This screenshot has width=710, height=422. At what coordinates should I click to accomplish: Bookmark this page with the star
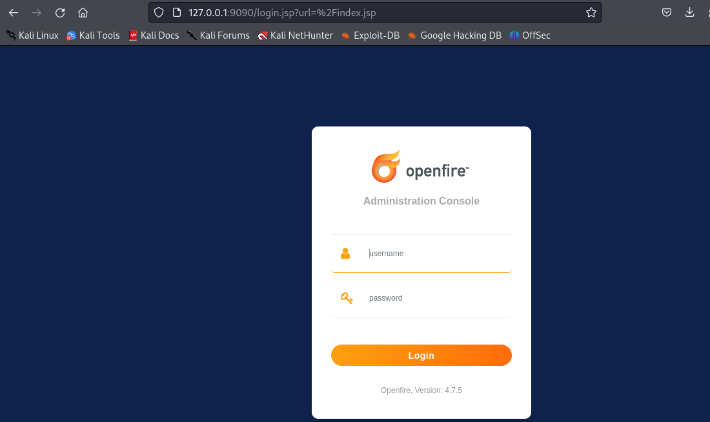[x=591, y=13]
